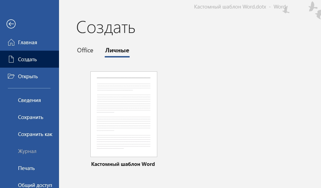Click the large Создать page heading
The width and height of the screenshot is (321, 188).
coord(106,28)
